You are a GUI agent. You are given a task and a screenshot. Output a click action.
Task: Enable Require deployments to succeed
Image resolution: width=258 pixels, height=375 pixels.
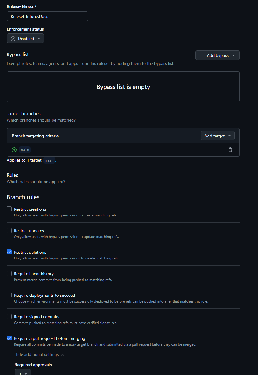tap(9, 295)
